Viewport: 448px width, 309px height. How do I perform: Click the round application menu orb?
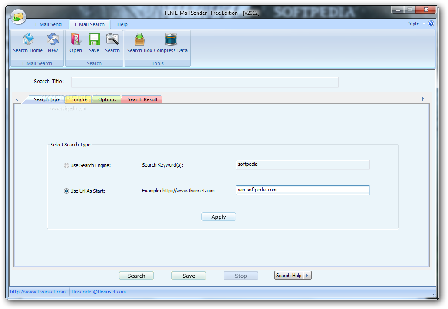pos(19,17)
